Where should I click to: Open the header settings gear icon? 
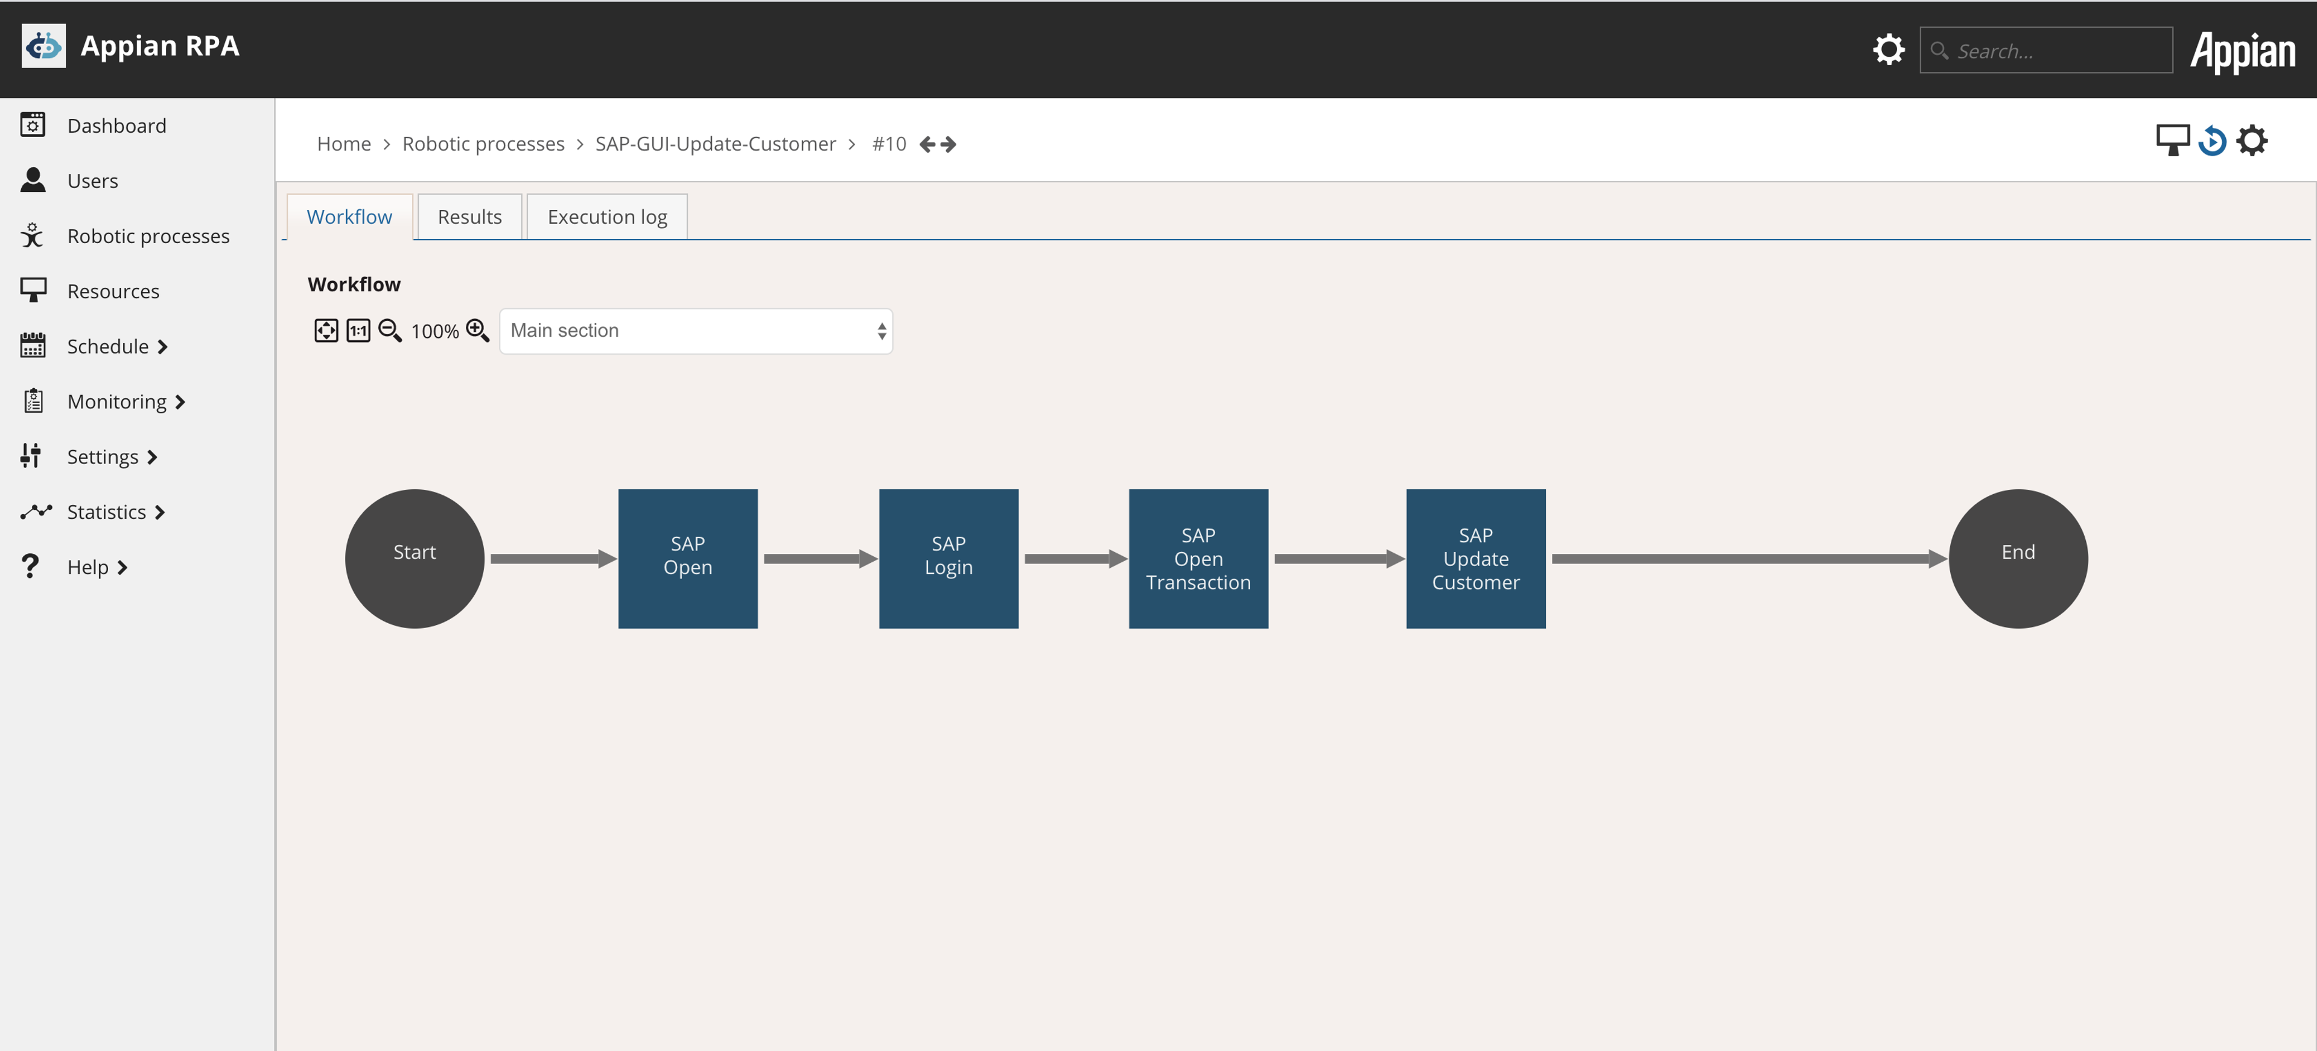tap(1888, 49)
